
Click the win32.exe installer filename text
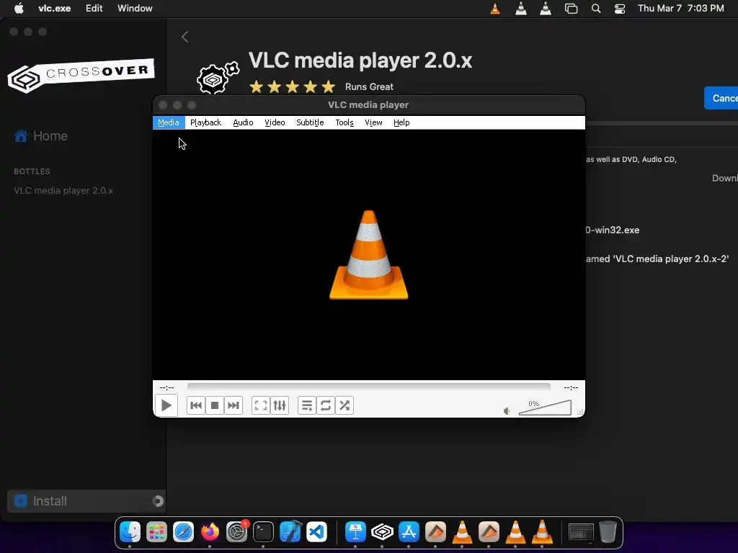coord(613,230)
